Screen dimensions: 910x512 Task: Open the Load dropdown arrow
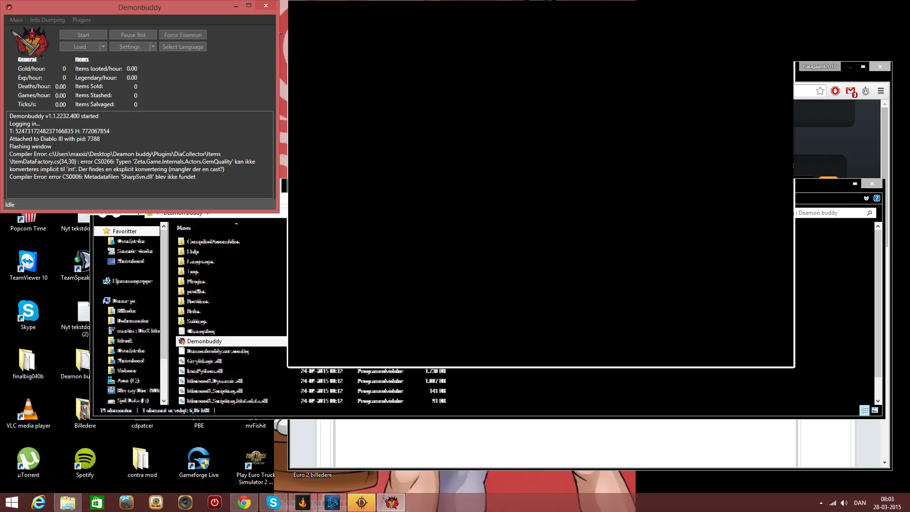click(x=103, y=47)
